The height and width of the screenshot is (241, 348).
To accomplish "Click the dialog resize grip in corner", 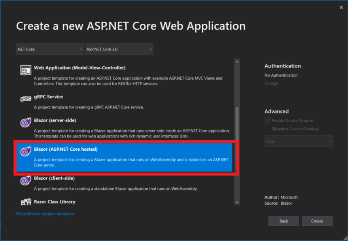I will pos(345,238).
